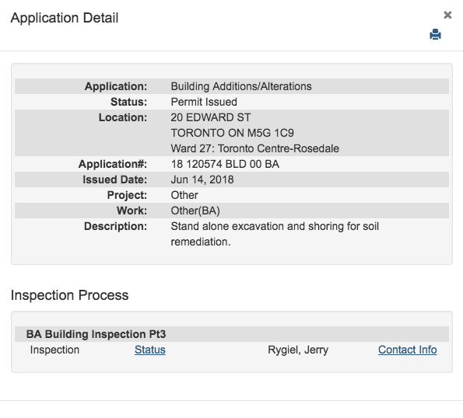
Task: Close the Application Detail dialog
Action: (x=447, y=15)
